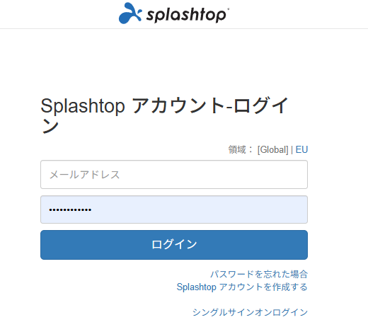Focus the masked password input field
The image size is (368, 327).
pos(174,210)
